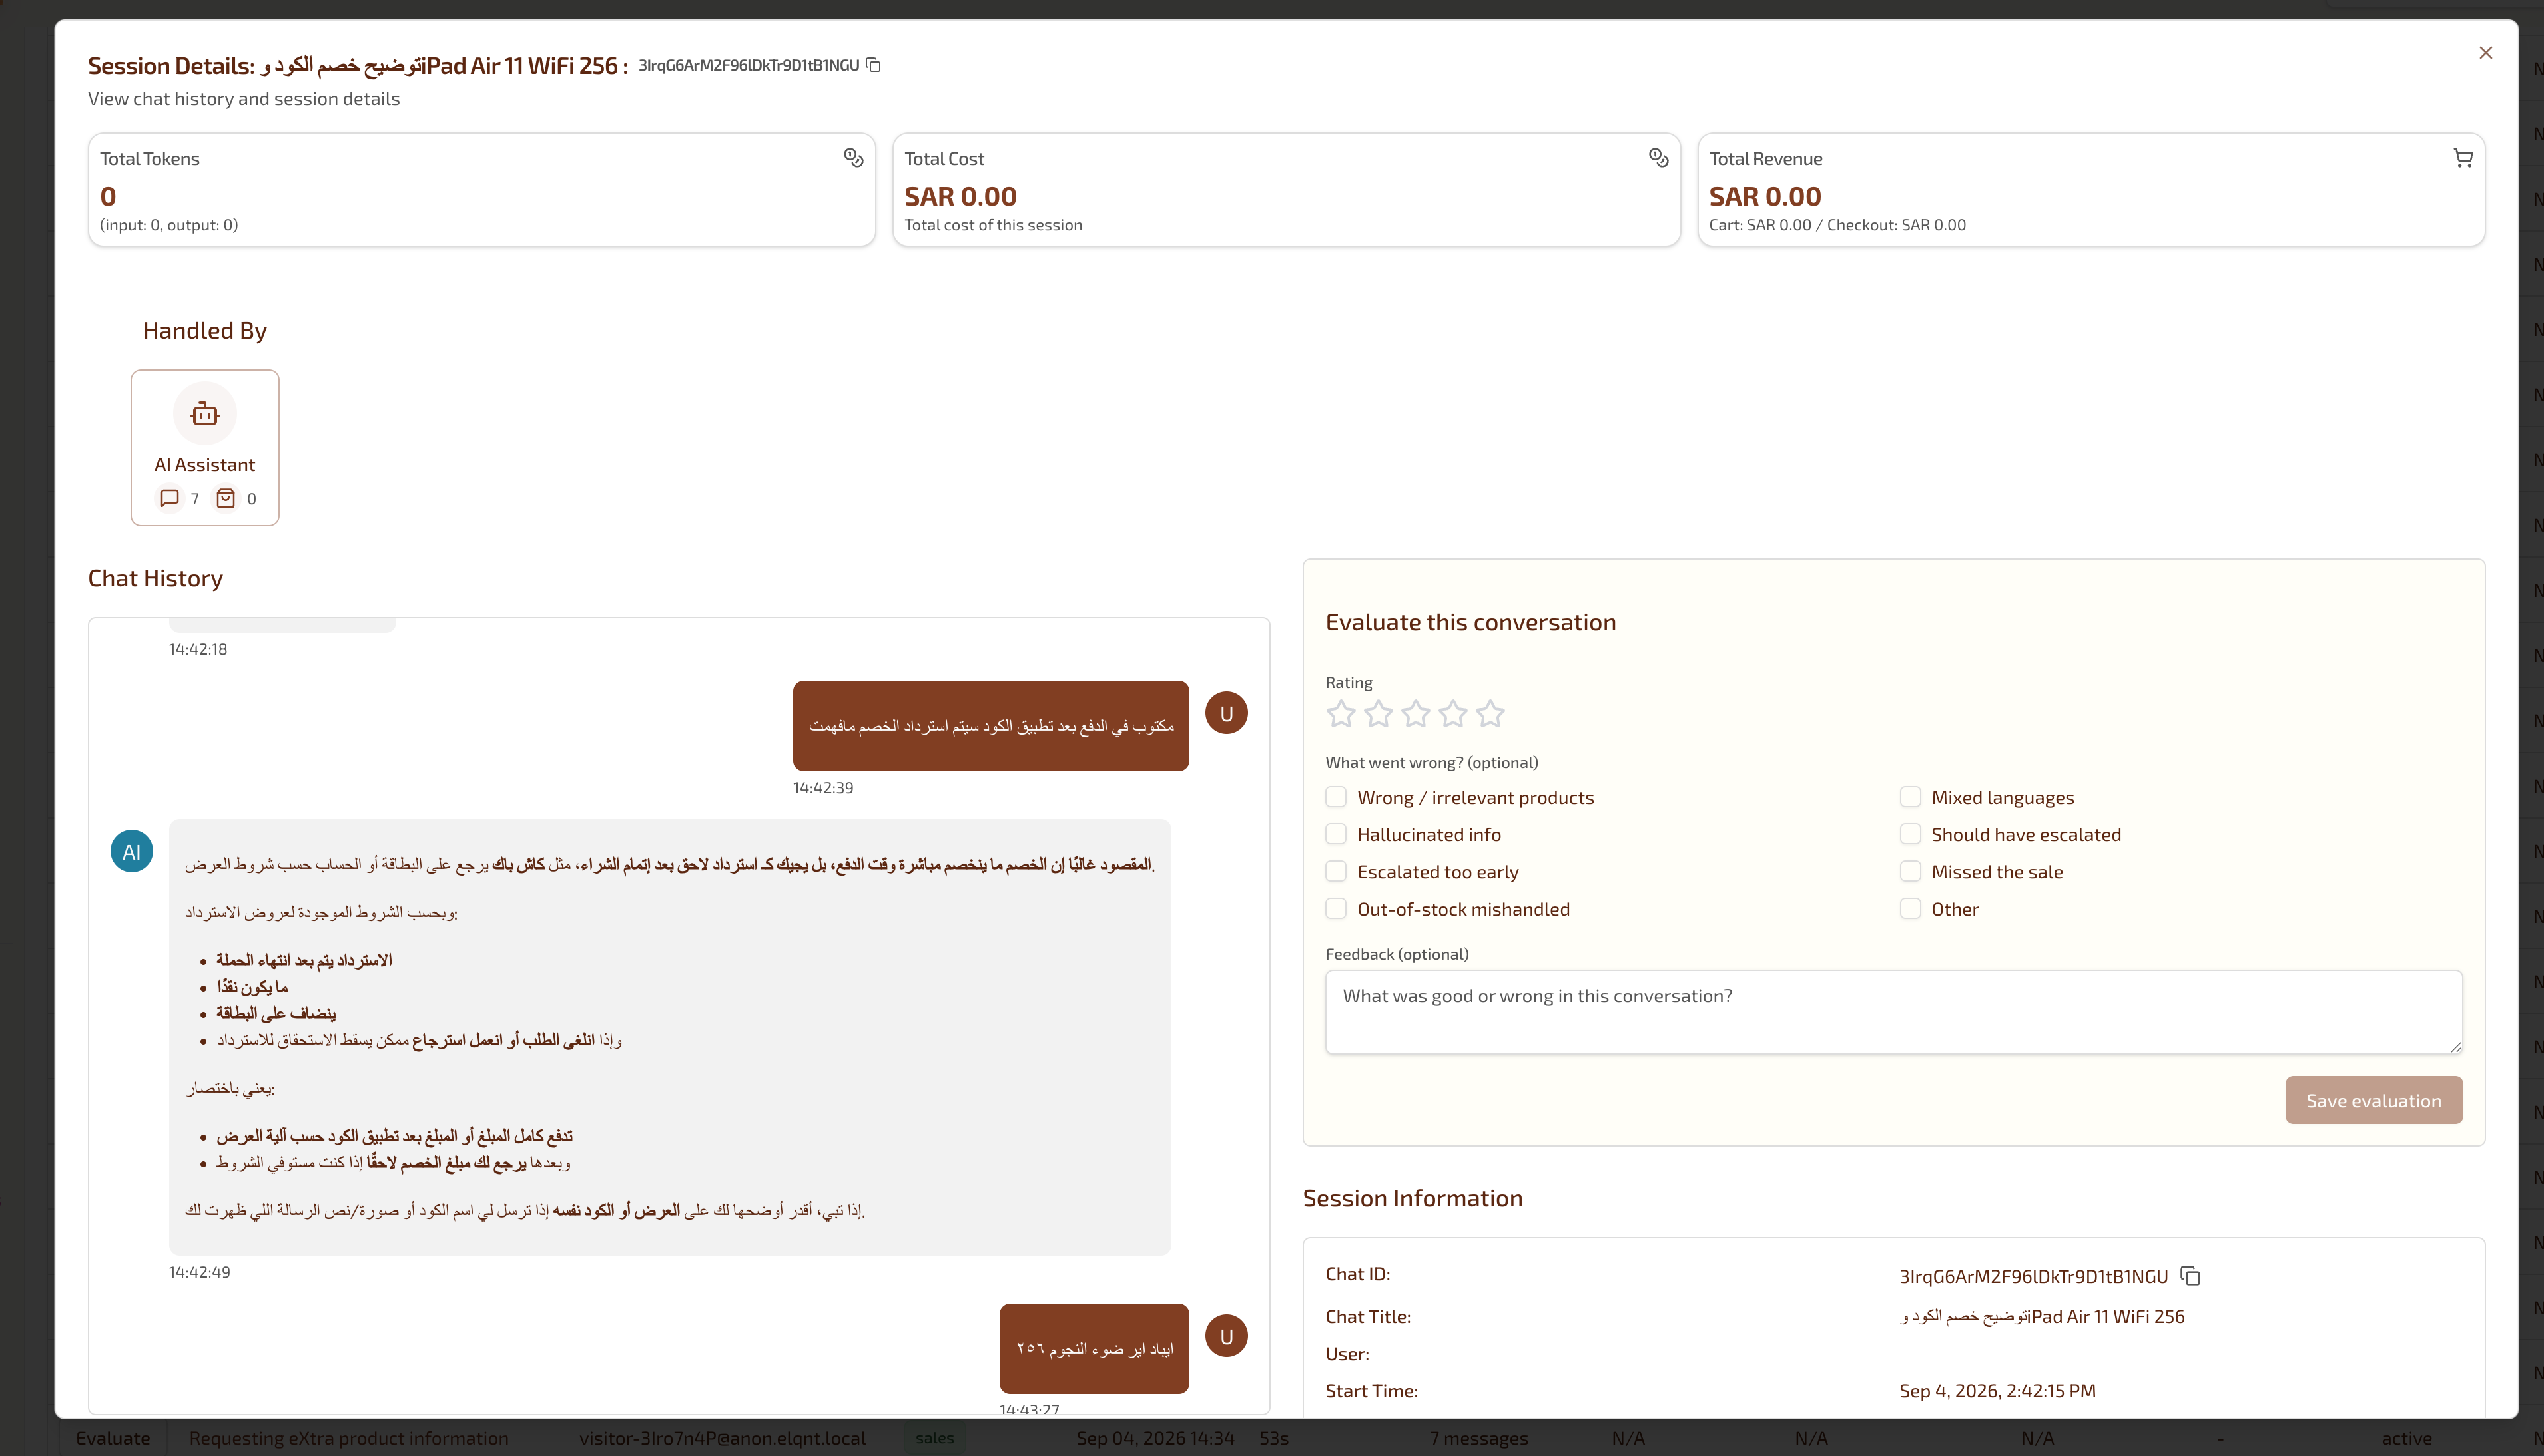2544x1456 pixels.
Task: Click the 14:42:49 timestamp under AI reply
Action: pyautogui.click(x=200, y=1272)
